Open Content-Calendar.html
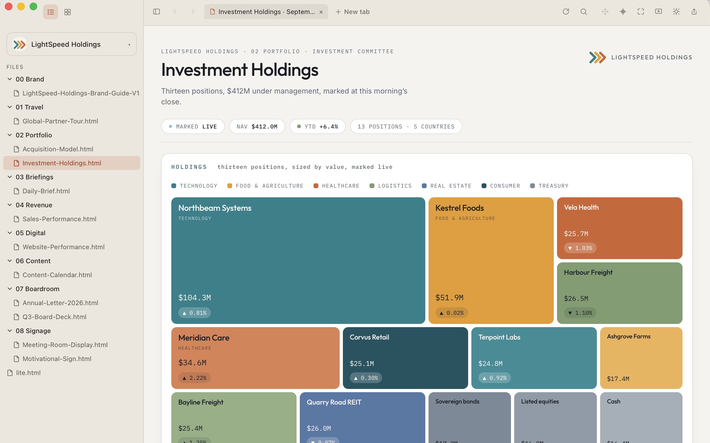 click(x=72, y=275)
